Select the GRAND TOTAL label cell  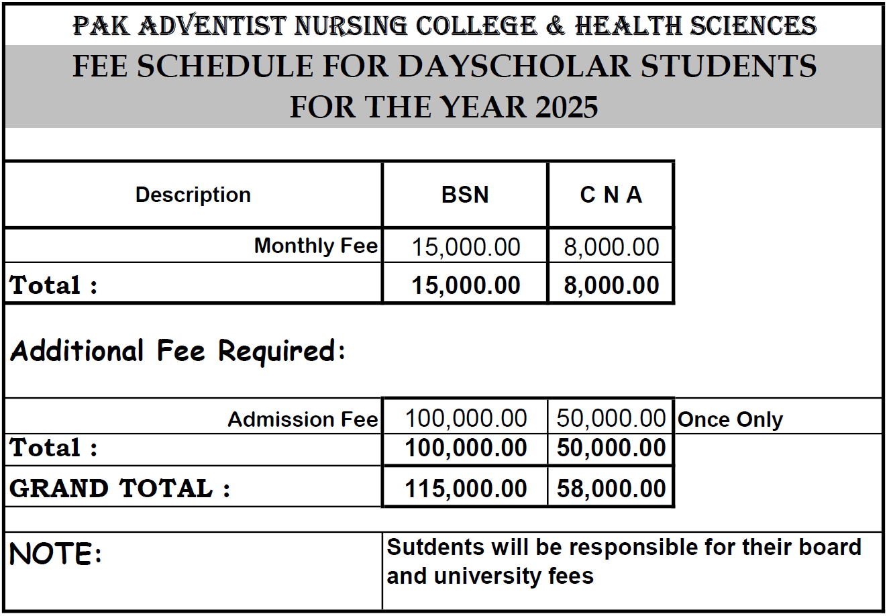pos(193,488)
